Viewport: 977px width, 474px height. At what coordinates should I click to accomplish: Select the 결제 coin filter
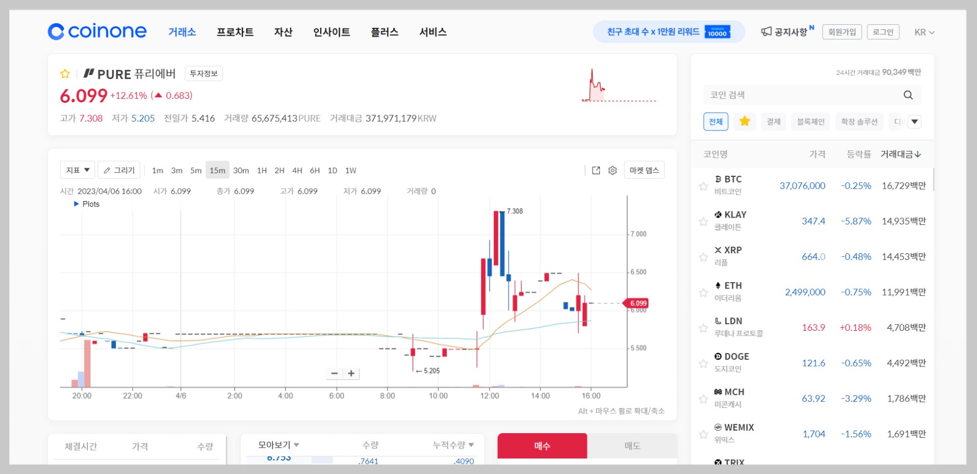[x=774, y=121]
